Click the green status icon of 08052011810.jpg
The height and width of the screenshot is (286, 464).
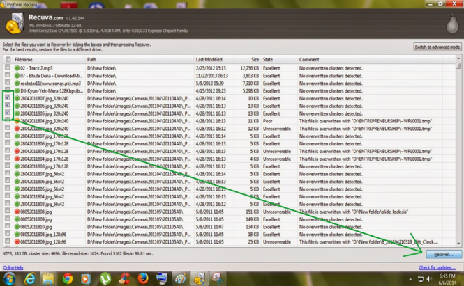tap(17, 227)
